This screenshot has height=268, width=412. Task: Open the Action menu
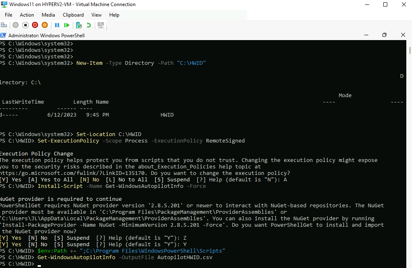click(27, 15)
